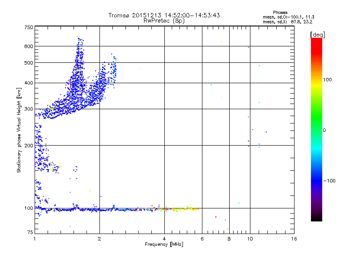This screenshot has width=346, height=260.
Task: Click x-axis tick label '16'
Action: click(294, 239)
